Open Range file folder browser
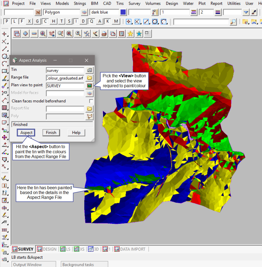262x267 pixels. 89,78
